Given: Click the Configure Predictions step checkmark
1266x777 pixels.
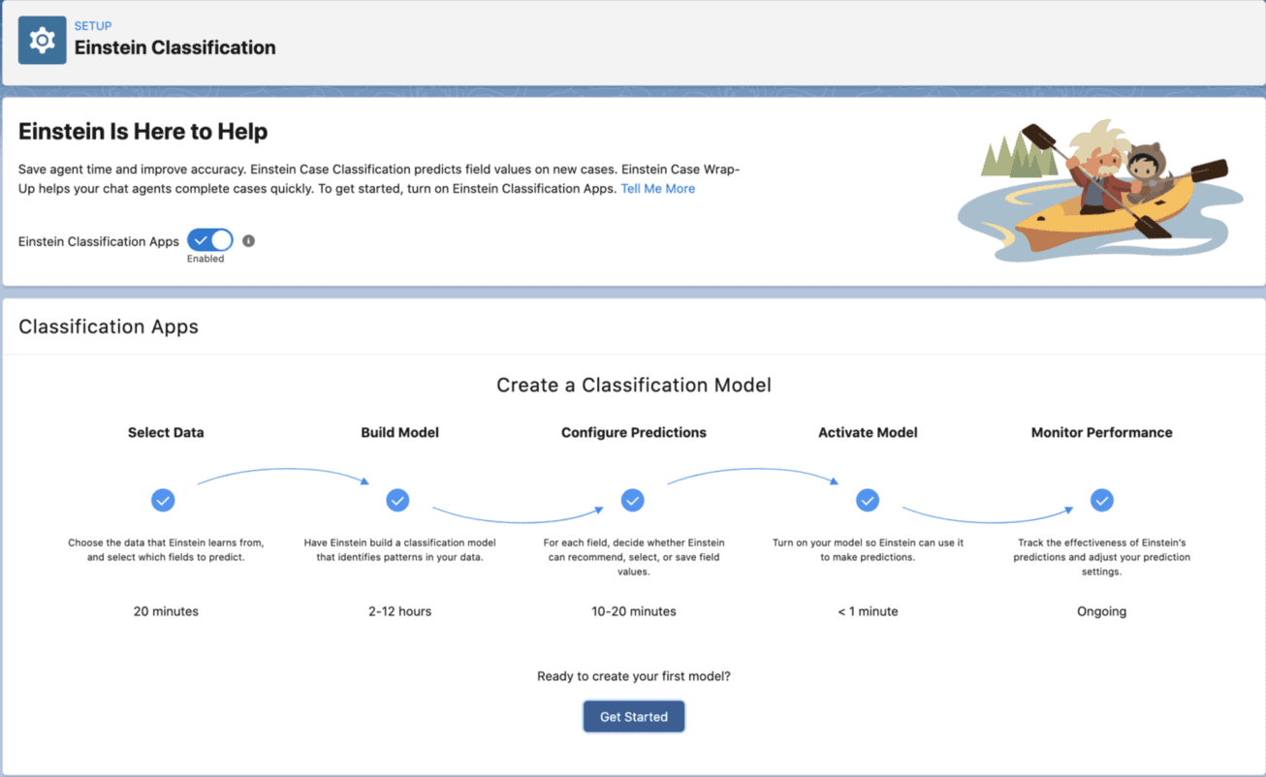Looking at the screenshot, I should click(633, 500).
